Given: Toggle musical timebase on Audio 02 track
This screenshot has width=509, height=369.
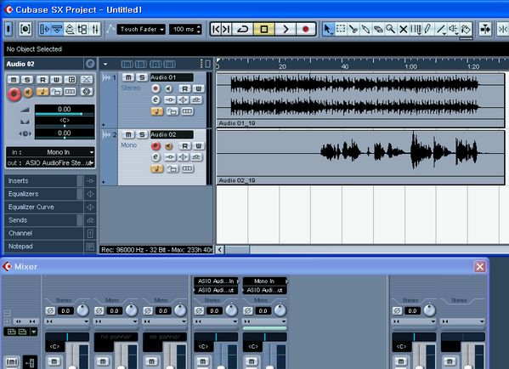Looking at the screenshot, I should pos(157,168).
